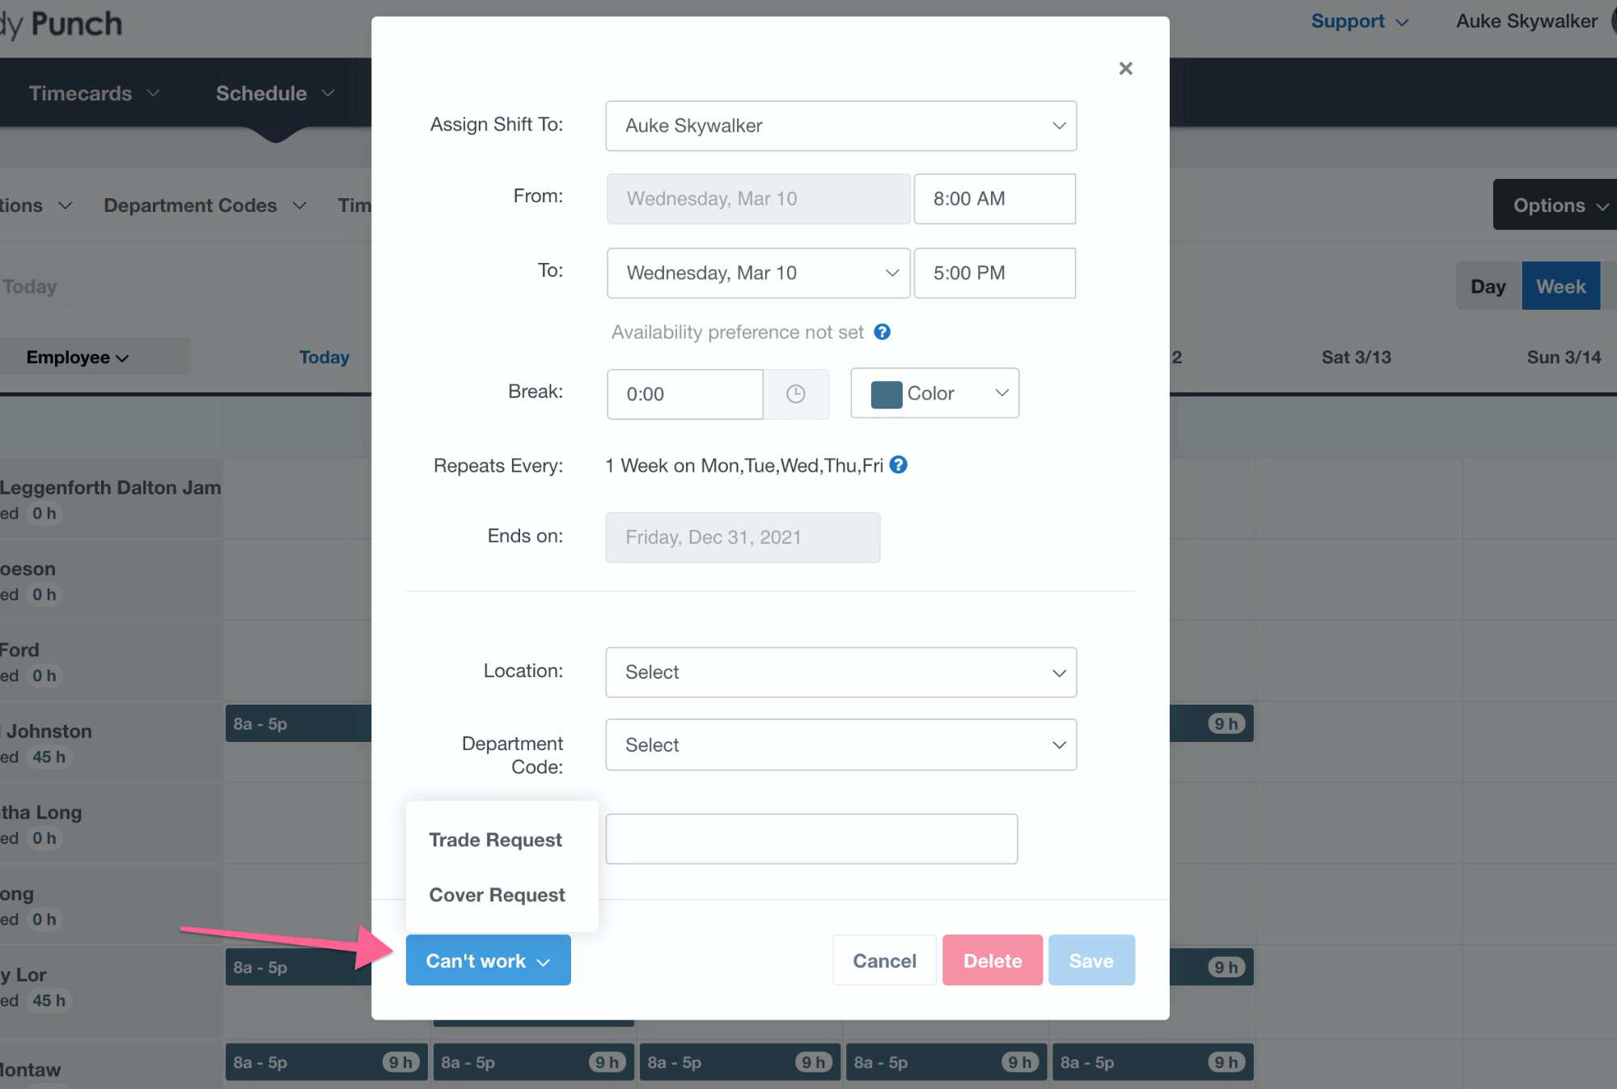The image size is (1617, 1089).
Task: Open the Support dropdown
Action: (x=1358, y=21)
